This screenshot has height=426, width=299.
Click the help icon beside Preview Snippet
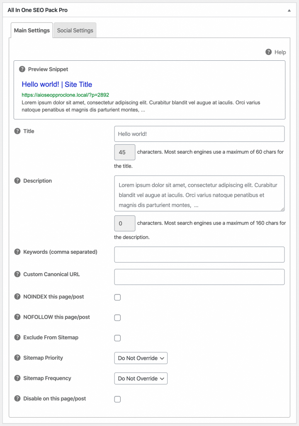click(x=22, y=69)
